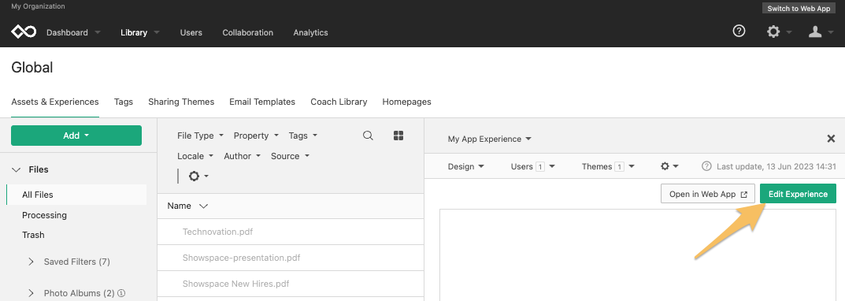
Task: Open the help question mark icon
Action: click(x=739, y=32)
